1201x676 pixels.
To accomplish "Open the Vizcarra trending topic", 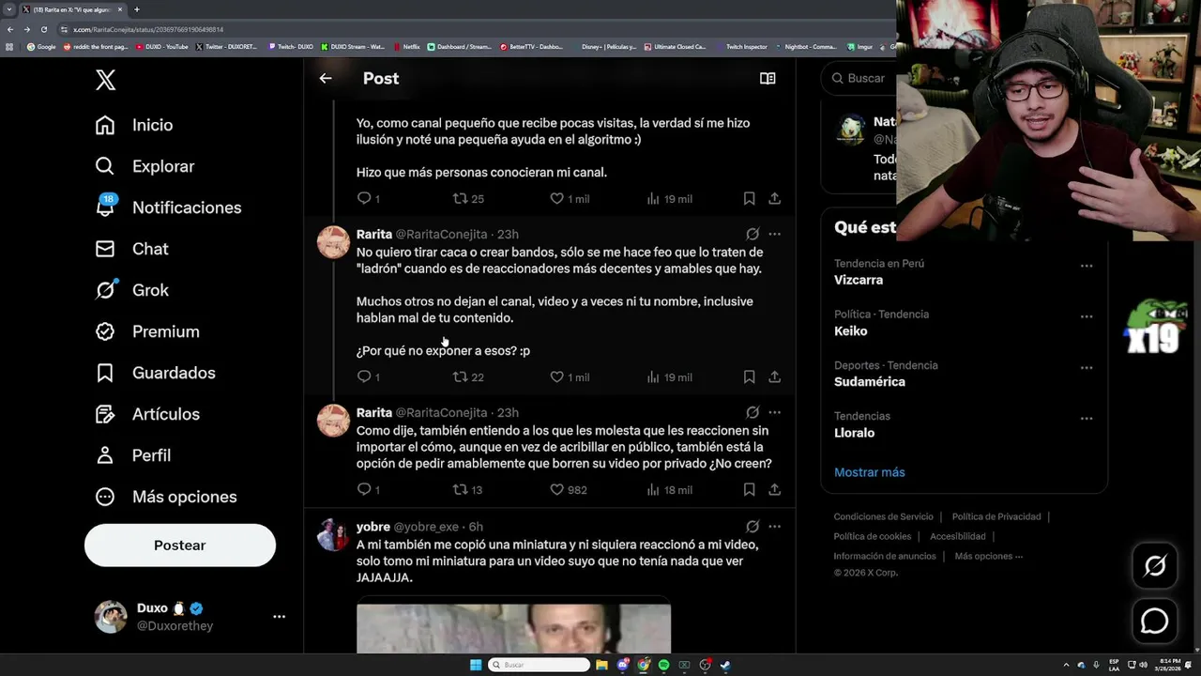I will pyautogui.click(x=859, y=280).
